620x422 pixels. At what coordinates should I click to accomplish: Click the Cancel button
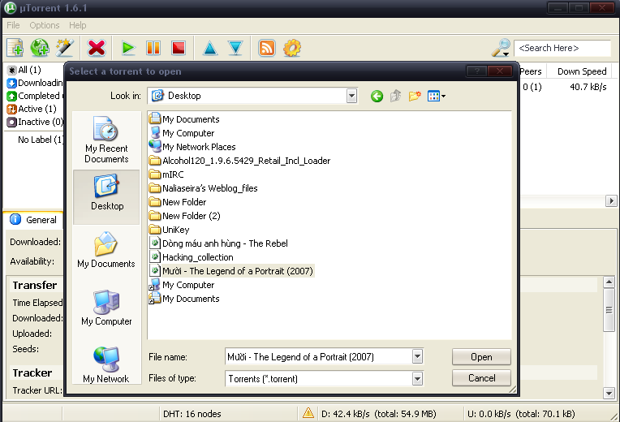coord(481,378)
